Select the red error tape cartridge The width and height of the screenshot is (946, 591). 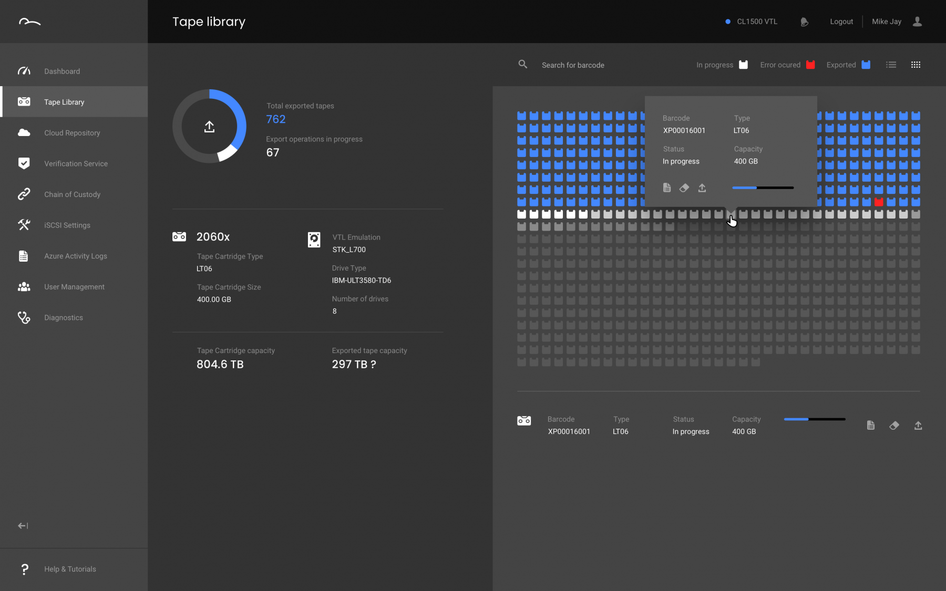coord(879,202)
